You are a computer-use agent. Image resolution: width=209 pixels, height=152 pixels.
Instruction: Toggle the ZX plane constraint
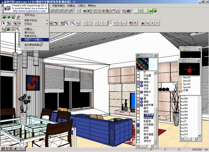pyautogui.click(x=115, y=23)
